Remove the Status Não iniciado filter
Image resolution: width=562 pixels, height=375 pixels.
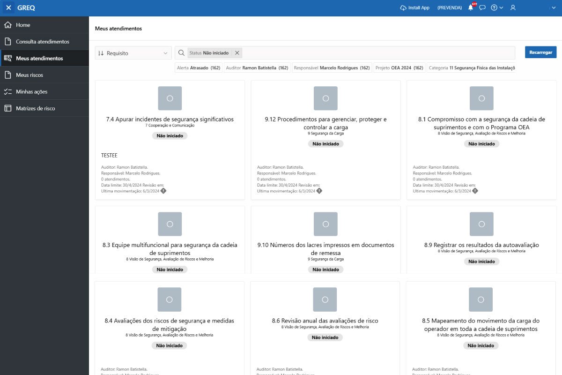[x=237, y=53]
